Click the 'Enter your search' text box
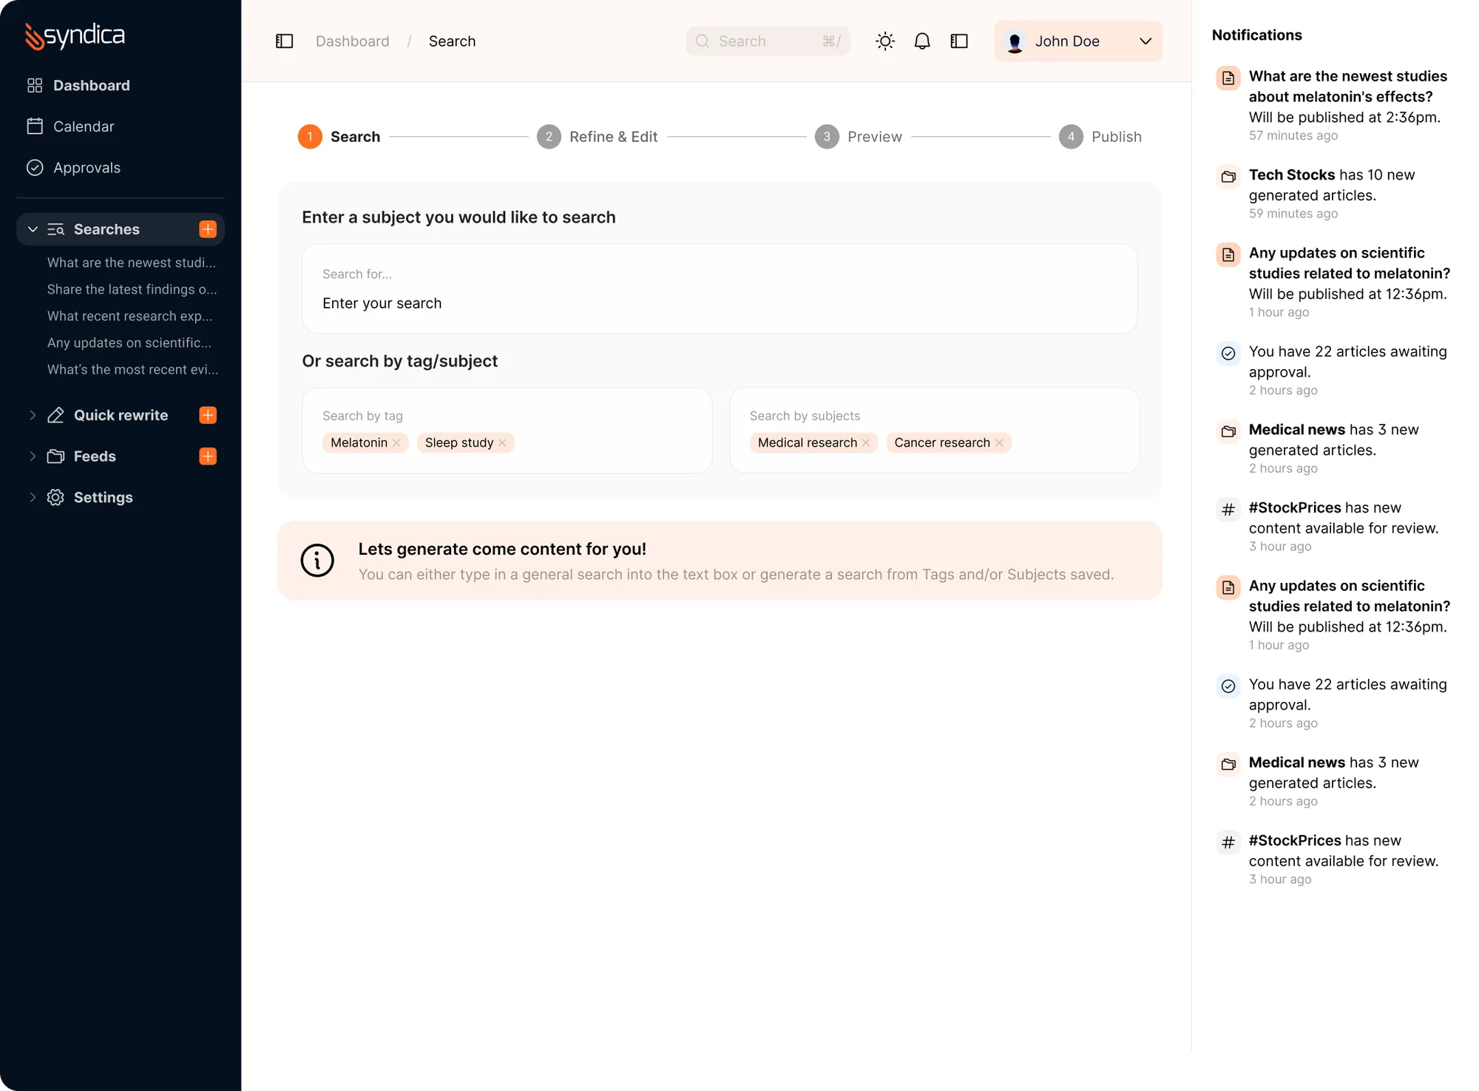This screenshot has height=1091, width=1479. 720,289
